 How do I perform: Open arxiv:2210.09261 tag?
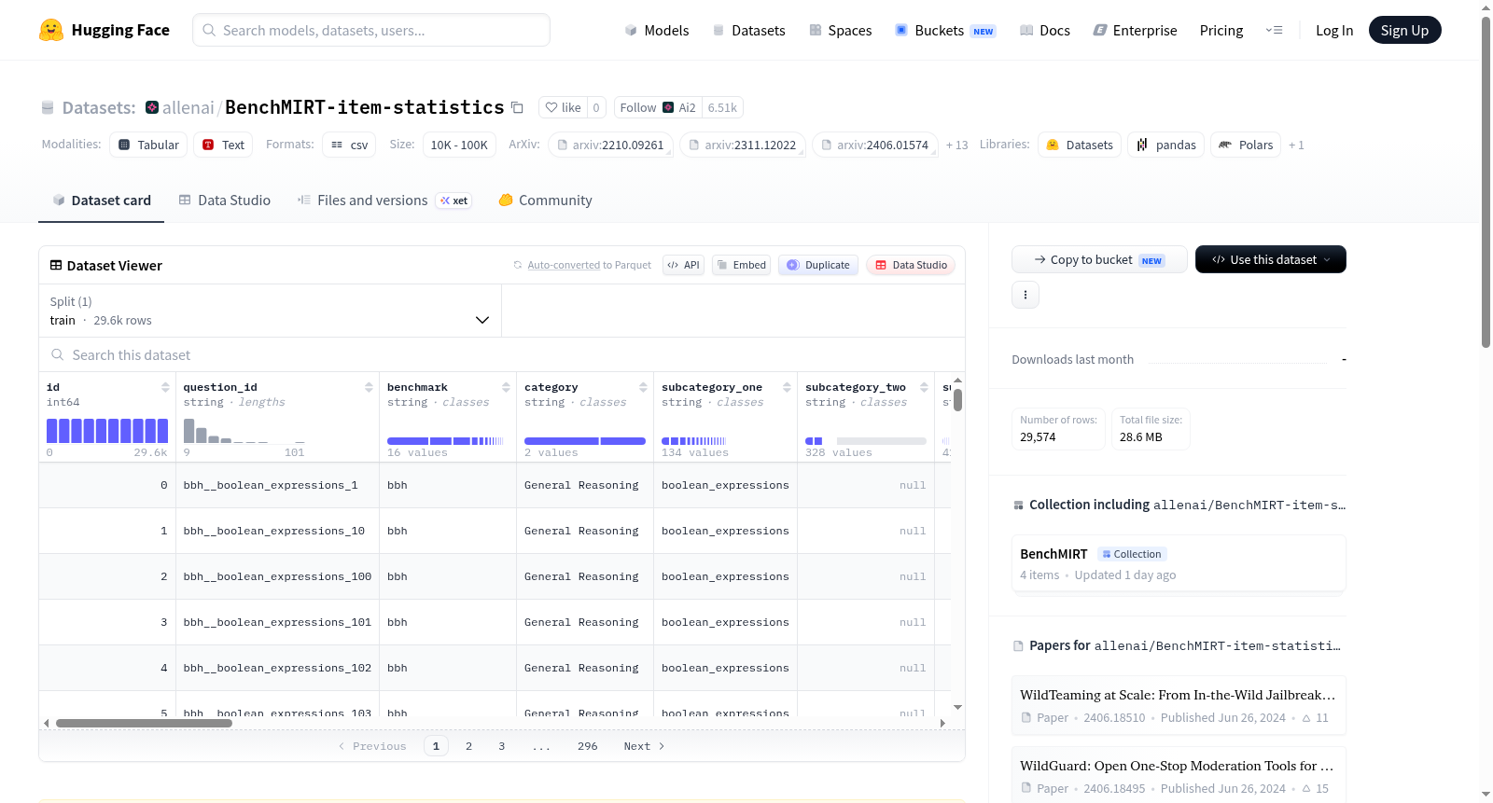tap(610, 145)
